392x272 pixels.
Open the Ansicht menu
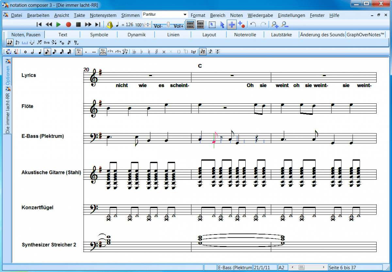pyautogui.click(x=62, y=15)
